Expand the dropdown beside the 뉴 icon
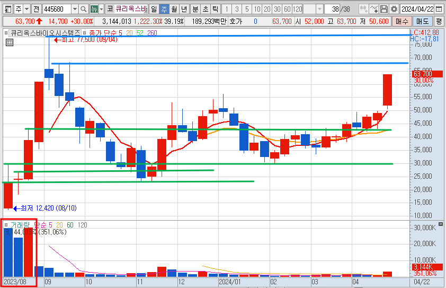Screen dimensions: 446x288 pos(101,10)
